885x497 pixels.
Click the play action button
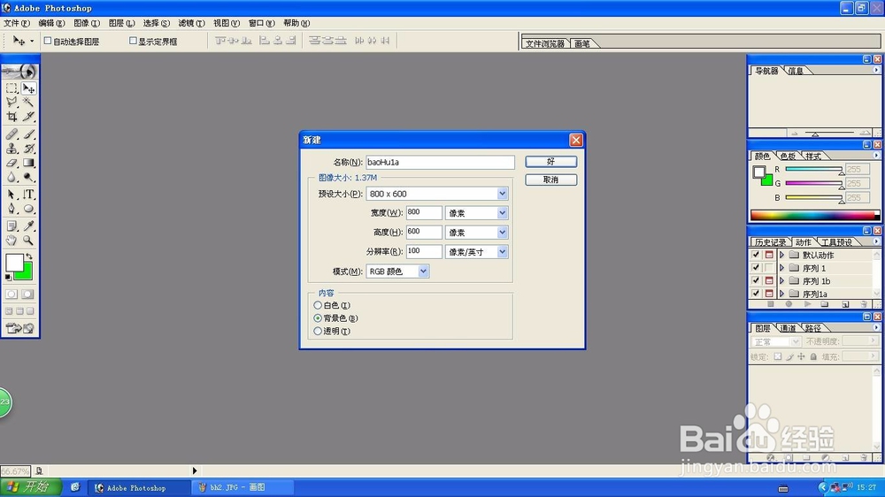coord(808,304)
